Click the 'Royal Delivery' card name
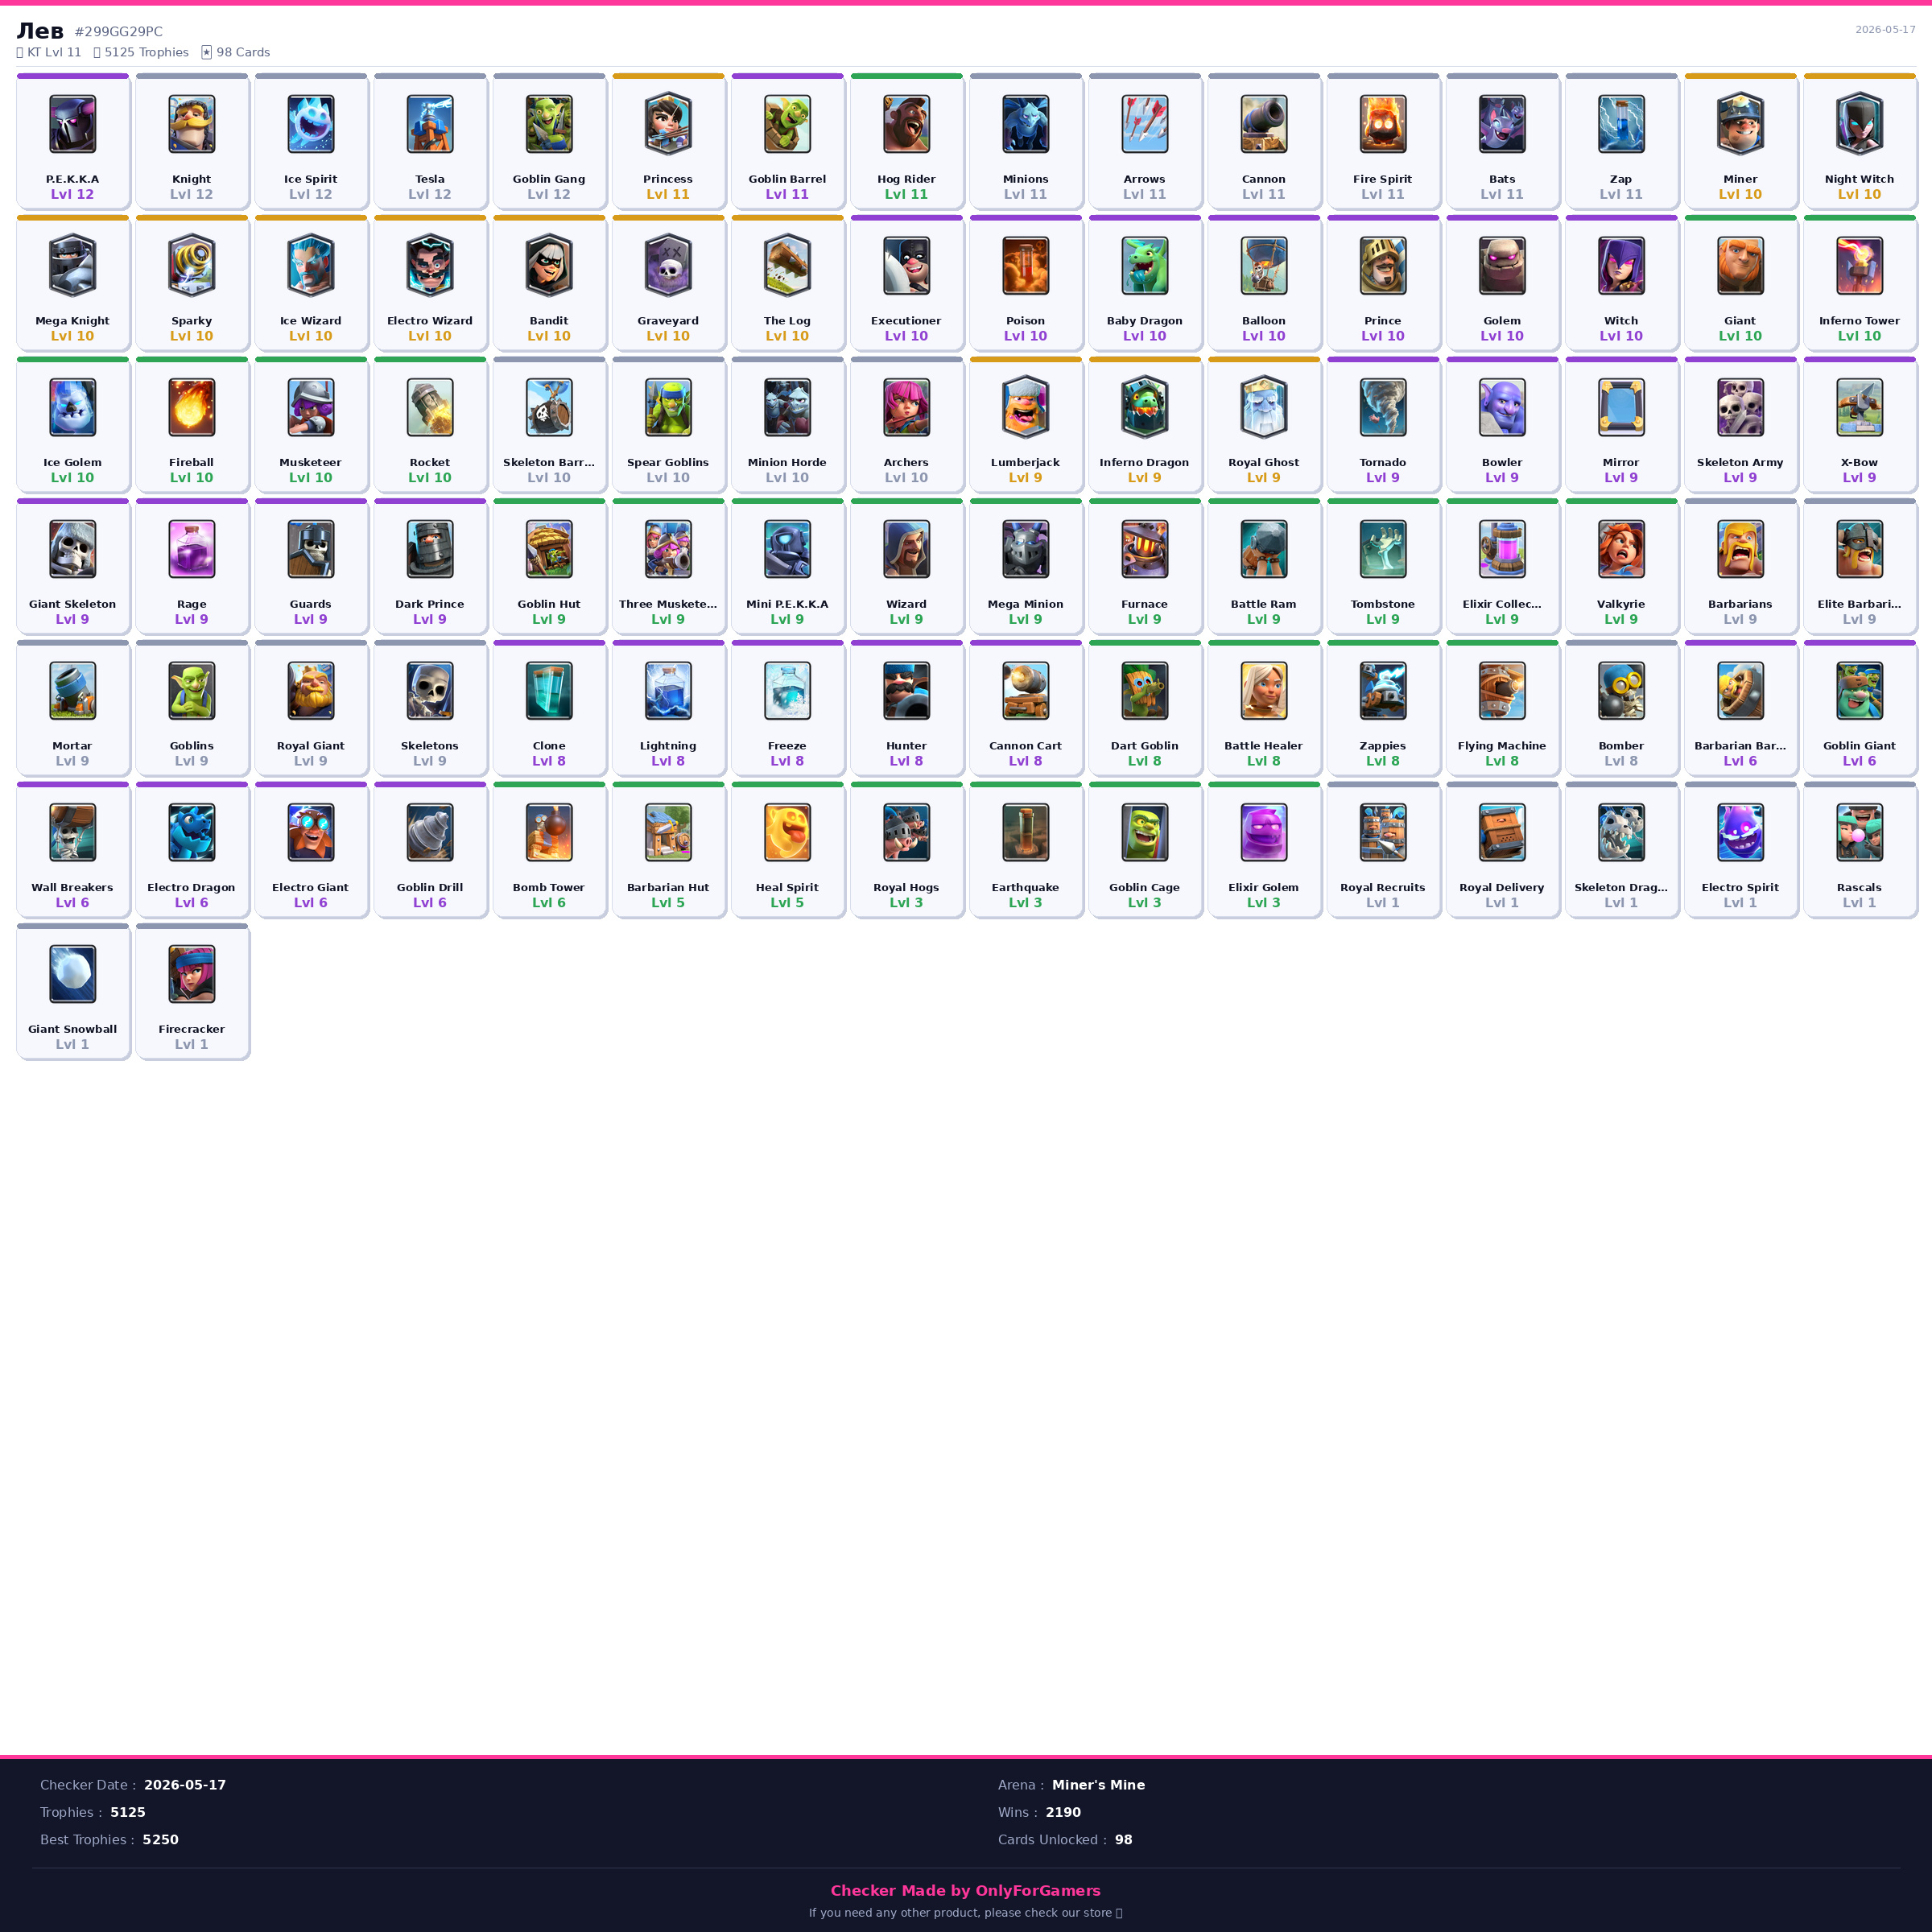The image size is (1932, 1932). coord(1501,887)
